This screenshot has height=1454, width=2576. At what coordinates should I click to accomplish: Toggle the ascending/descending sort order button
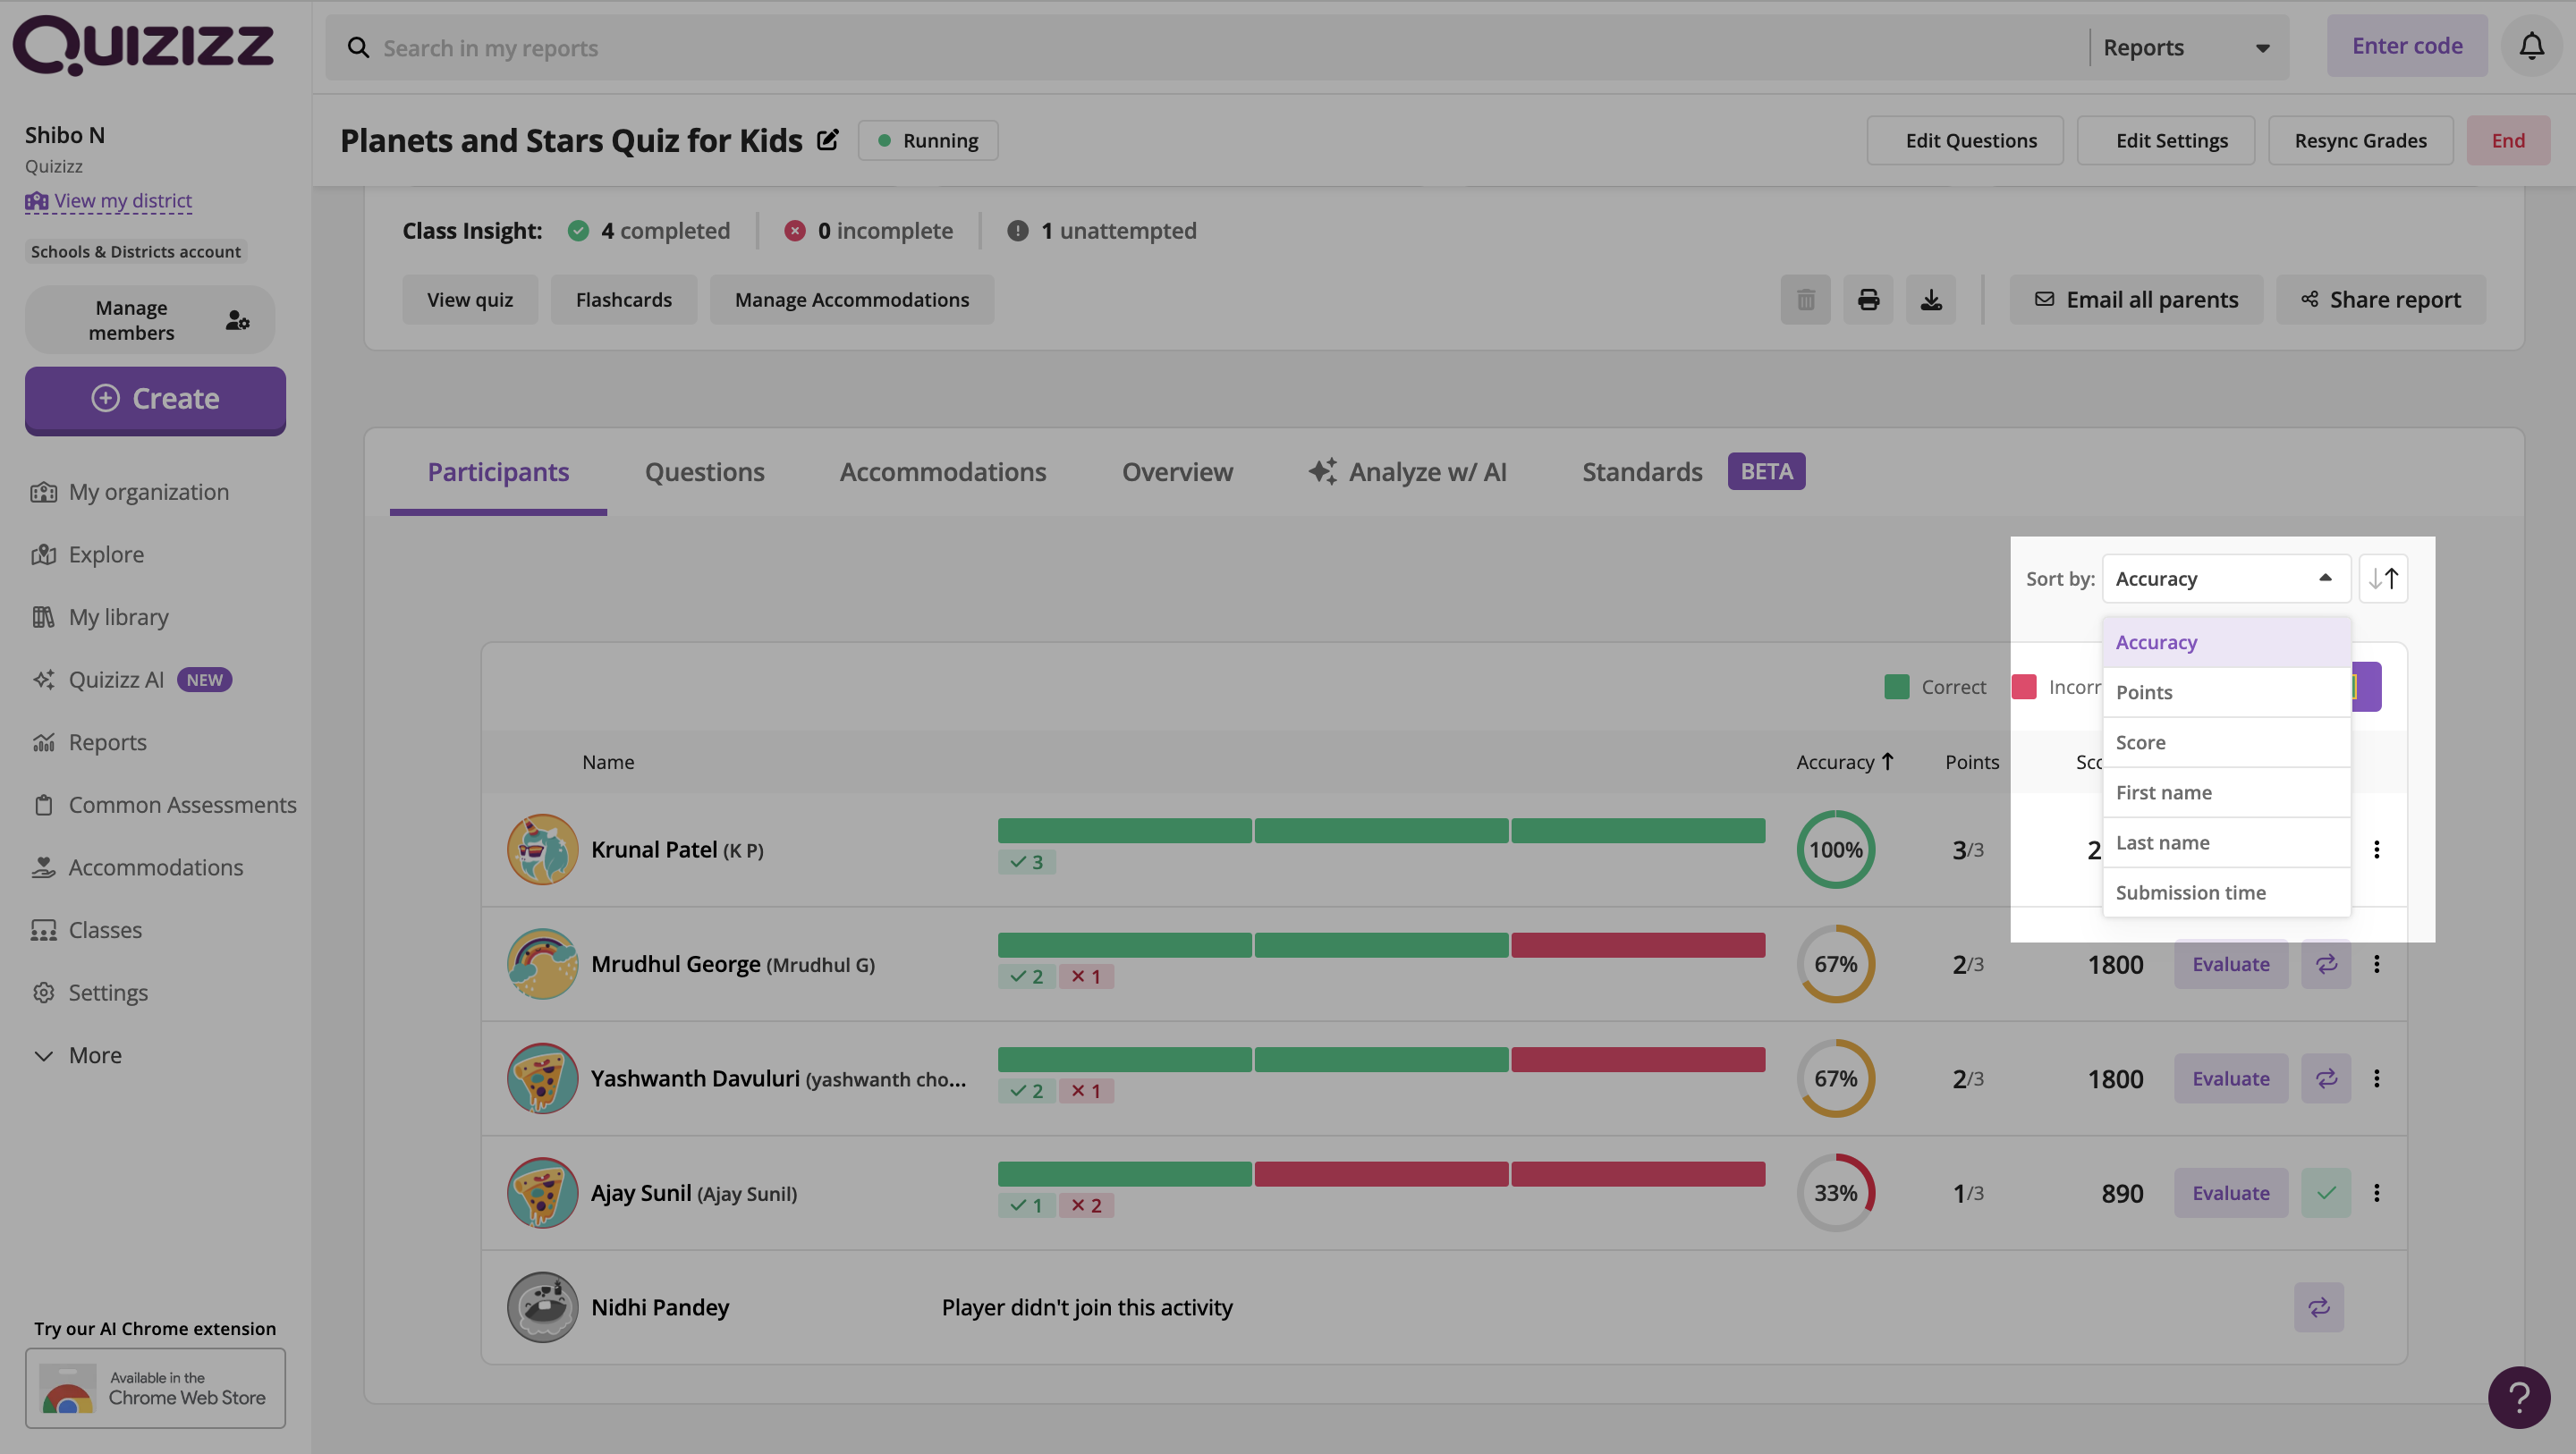pyautogui.click(x=2383, y=578)
